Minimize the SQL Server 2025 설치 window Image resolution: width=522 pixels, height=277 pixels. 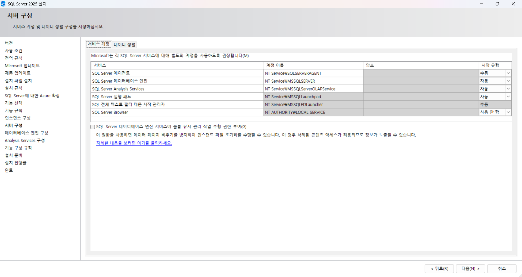pyautogui.click(x=481, y=4)
